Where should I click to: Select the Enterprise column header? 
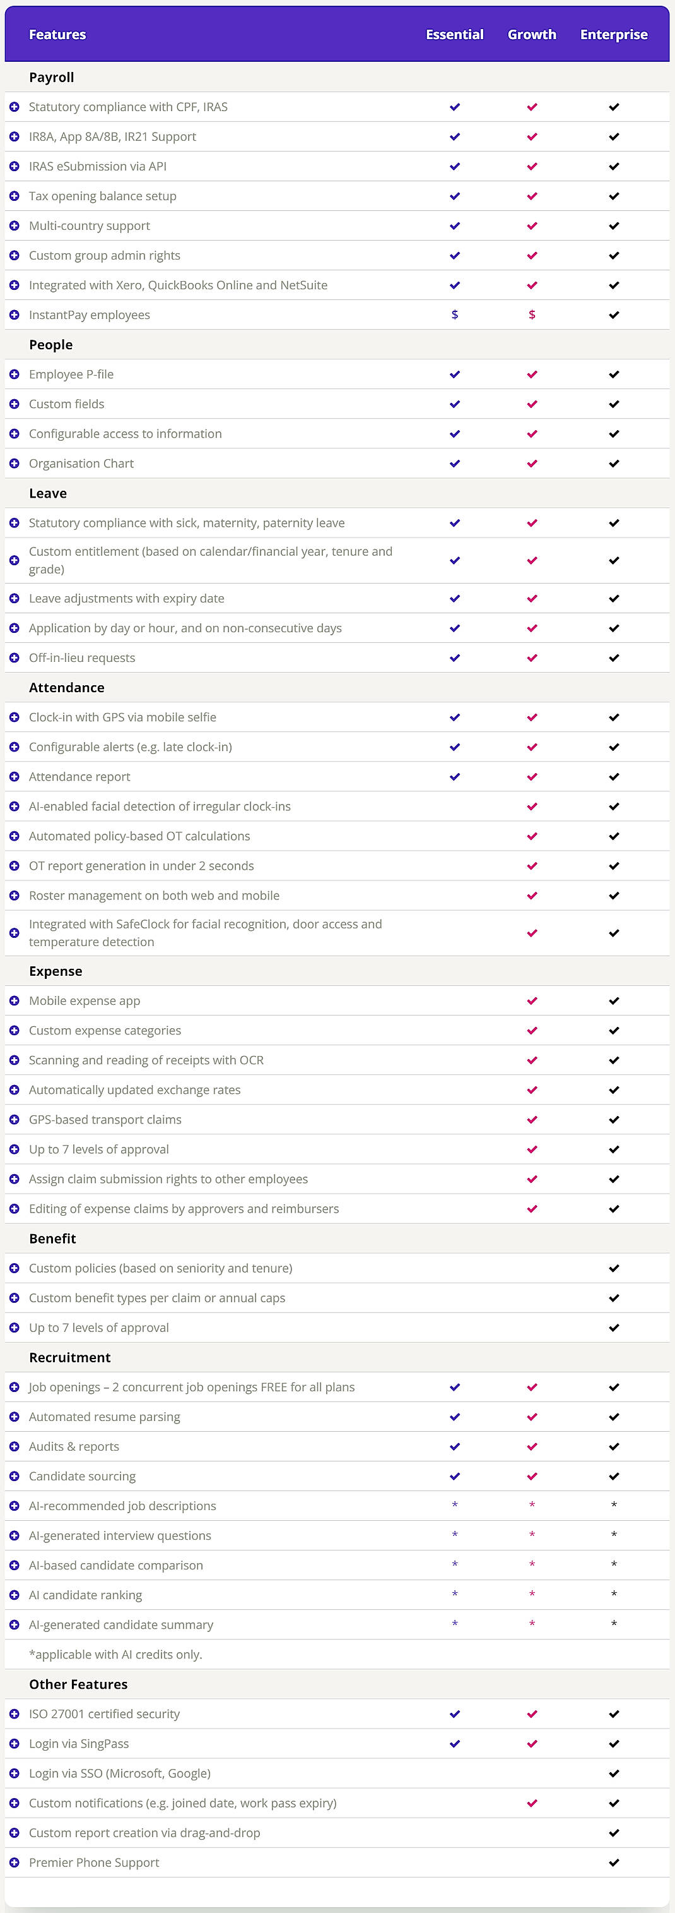click(613, 34)
